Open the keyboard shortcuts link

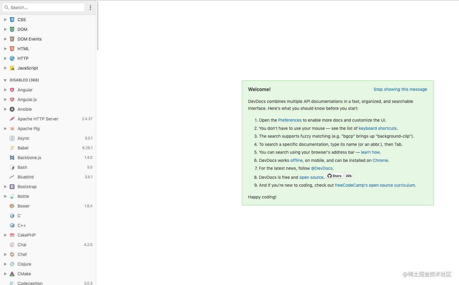point(378,128)
